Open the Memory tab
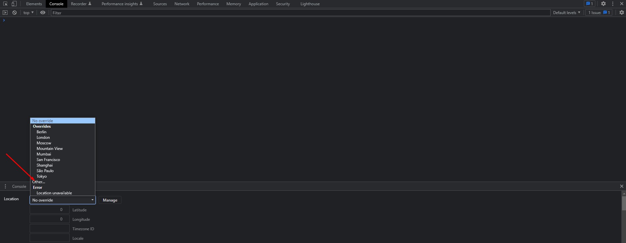 (233, 4)
